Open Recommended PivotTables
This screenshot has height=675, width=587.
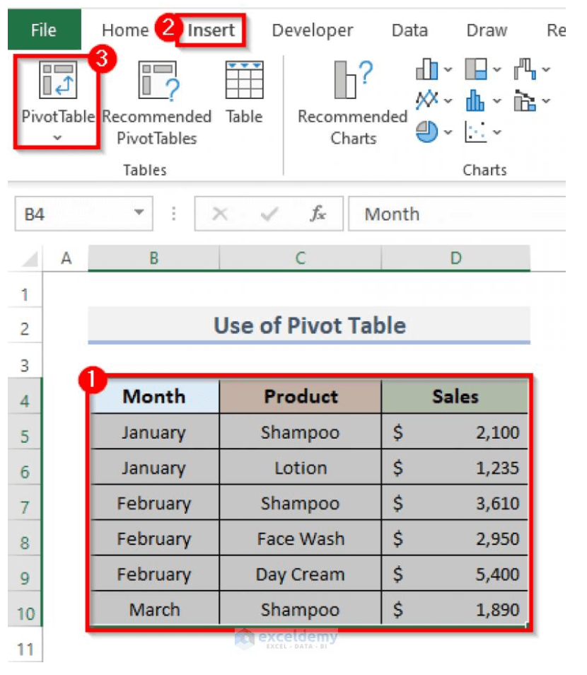point(157,104)
